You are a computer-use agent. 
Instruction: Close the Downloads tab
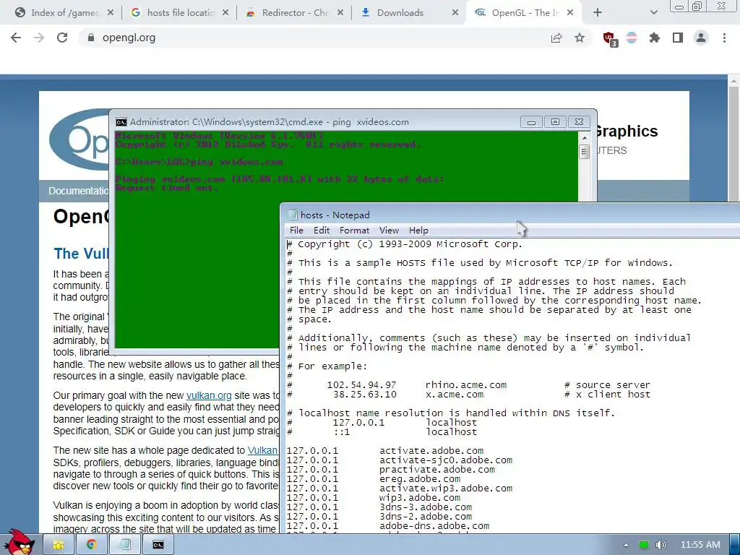coord(455,13)
